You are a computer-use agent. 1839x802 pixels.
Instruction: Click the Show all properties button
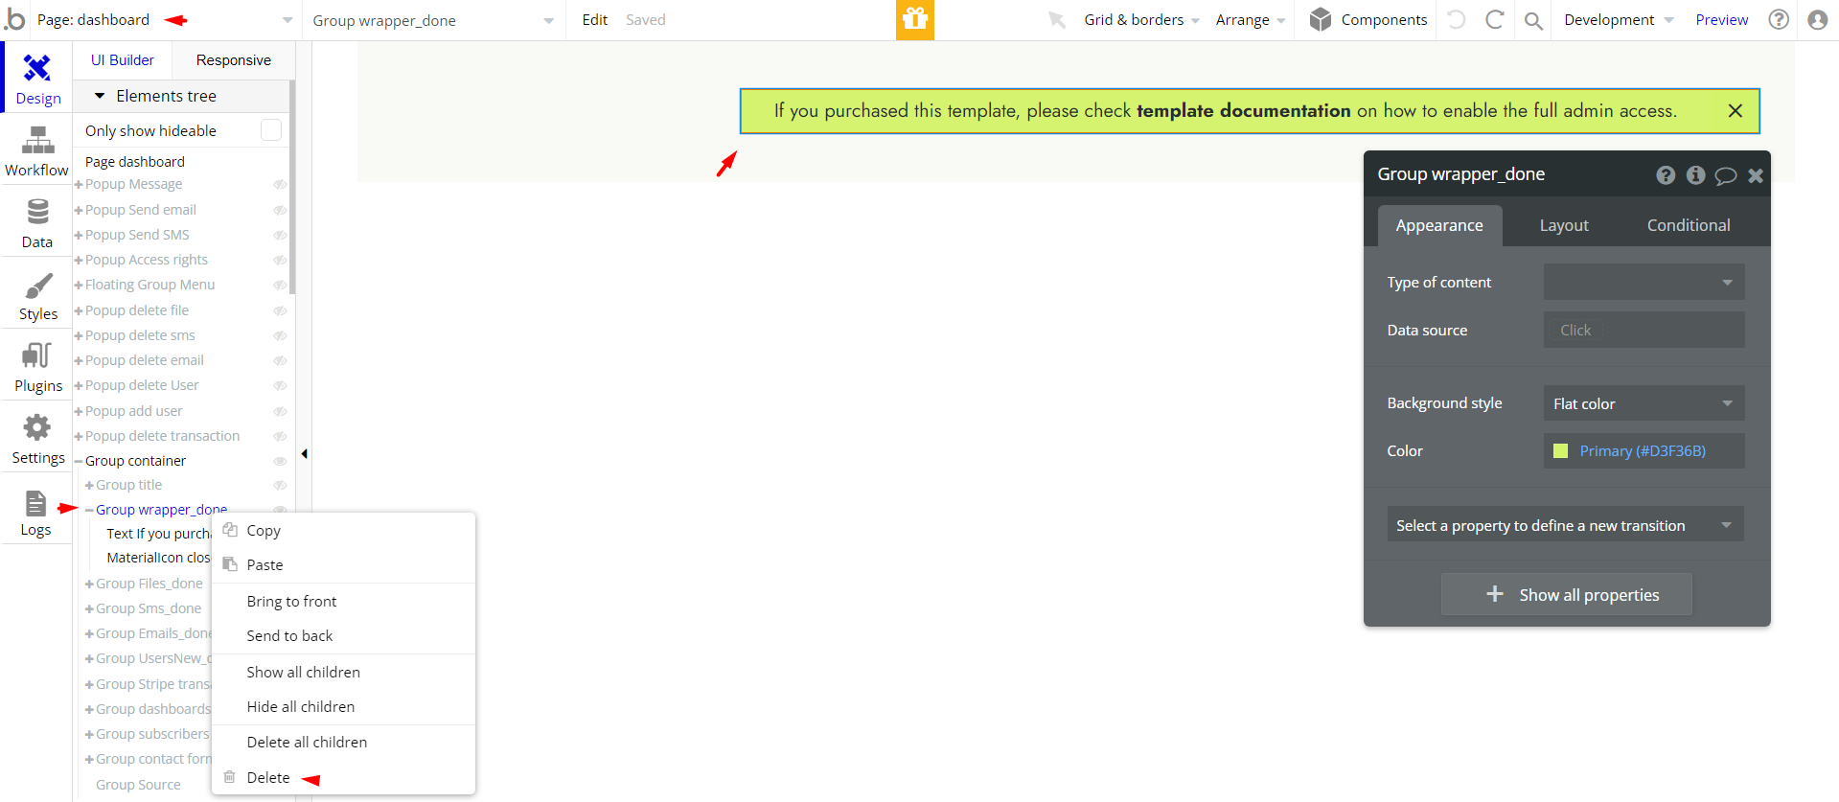pyautogui.click(x=1567, y=594)
